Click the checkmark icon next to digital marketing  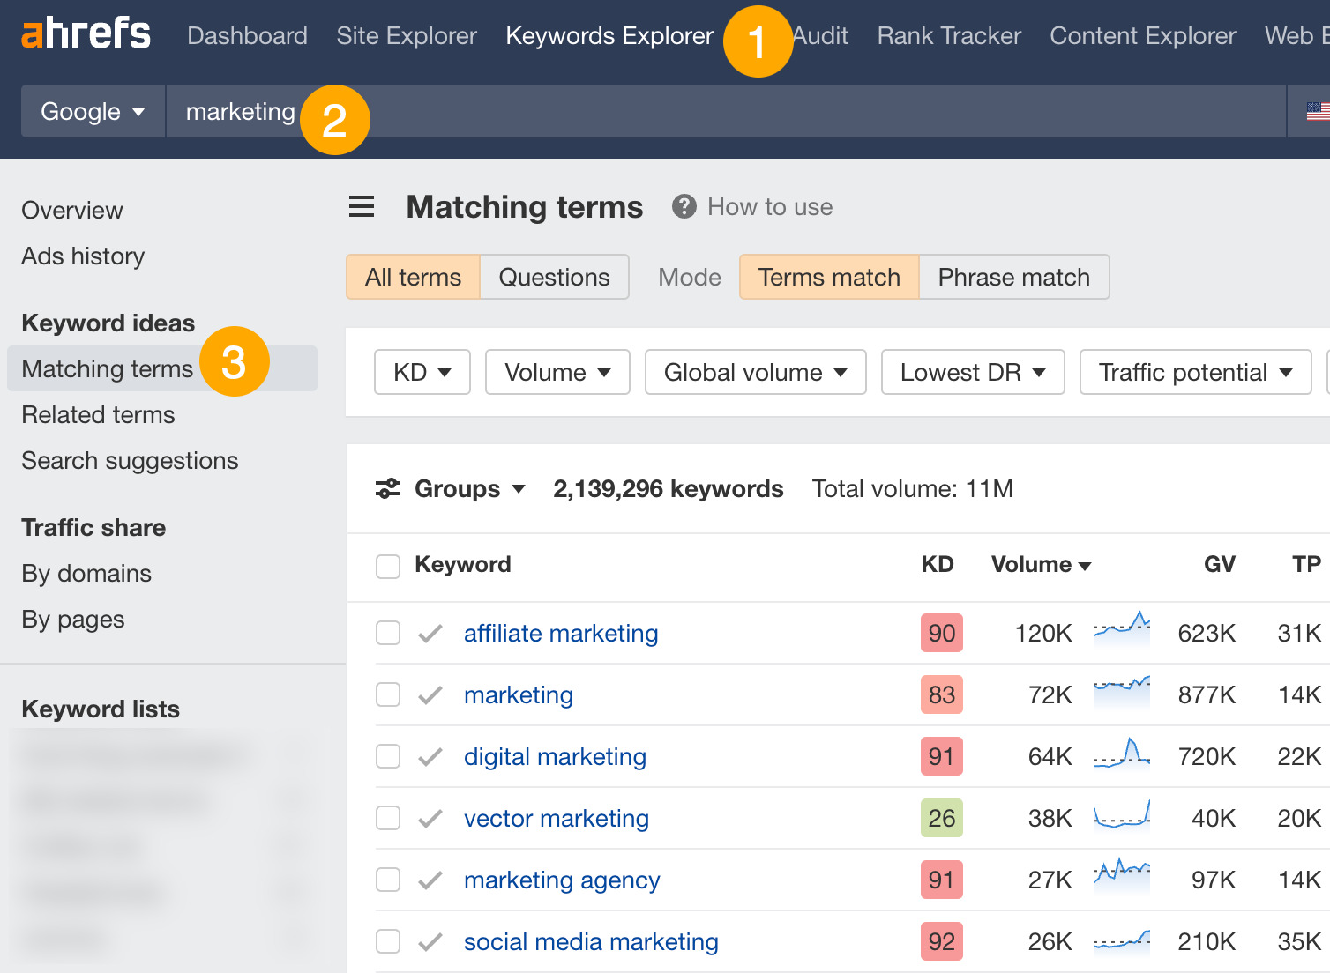[x=430, y=756]
